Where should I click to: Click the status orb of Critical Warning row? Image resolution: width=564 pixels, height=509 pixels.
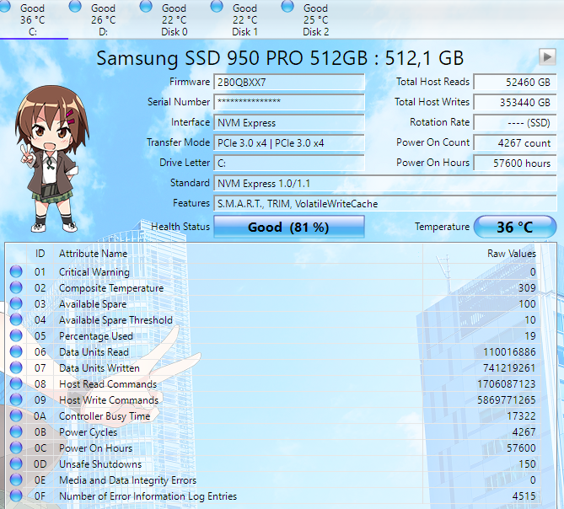(16, 271)
